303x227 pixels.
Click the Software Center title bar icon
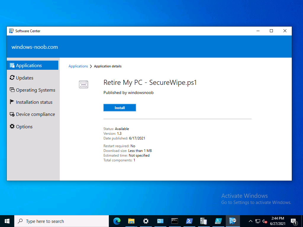12,31
